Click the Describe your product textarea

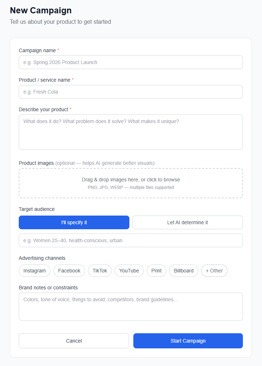click(x=130, y=132)
